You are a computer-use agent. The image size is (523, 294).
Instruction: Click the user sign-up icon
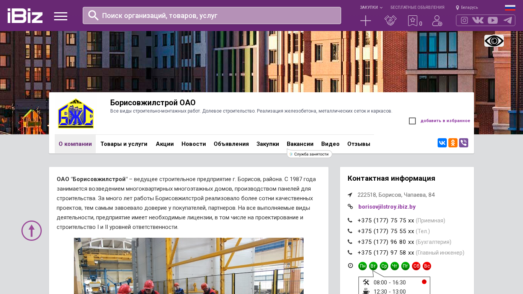437,21
